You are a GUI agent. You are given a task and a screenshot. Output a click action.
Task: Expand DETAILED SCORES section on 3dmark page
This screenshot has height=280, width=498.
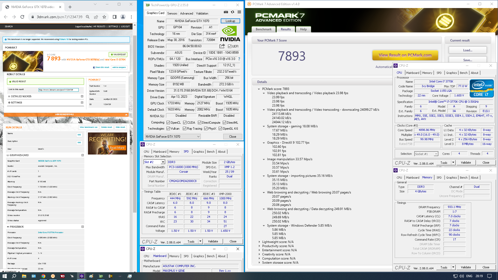[x=82, y=96]
